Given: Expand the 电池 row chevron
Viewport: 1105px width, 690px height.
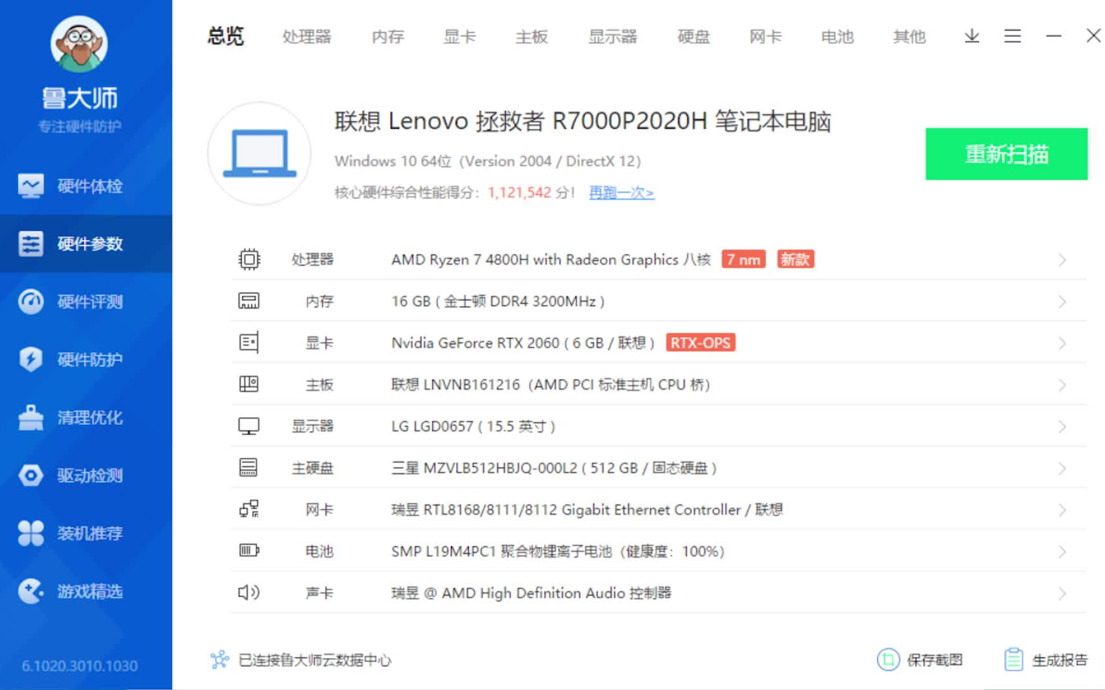Looking at the screenshot, I should click(x=1062, y=551).
